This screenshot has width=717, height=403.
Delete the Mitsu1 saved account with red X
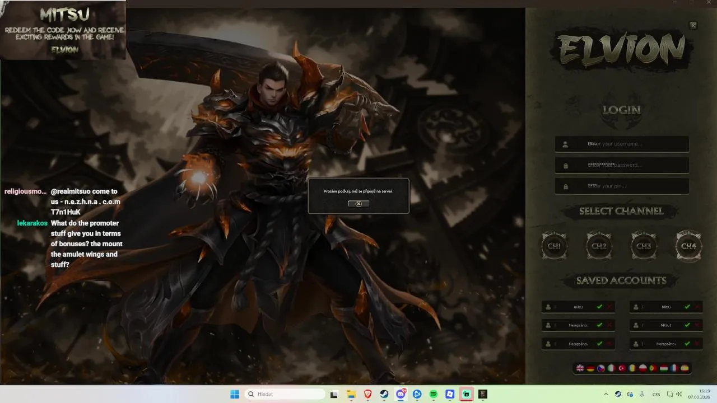tap(697, 325)
